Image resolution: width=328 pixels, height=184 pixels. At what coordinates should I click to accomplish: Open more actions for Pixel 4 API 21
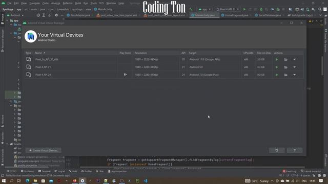(294, 67)
